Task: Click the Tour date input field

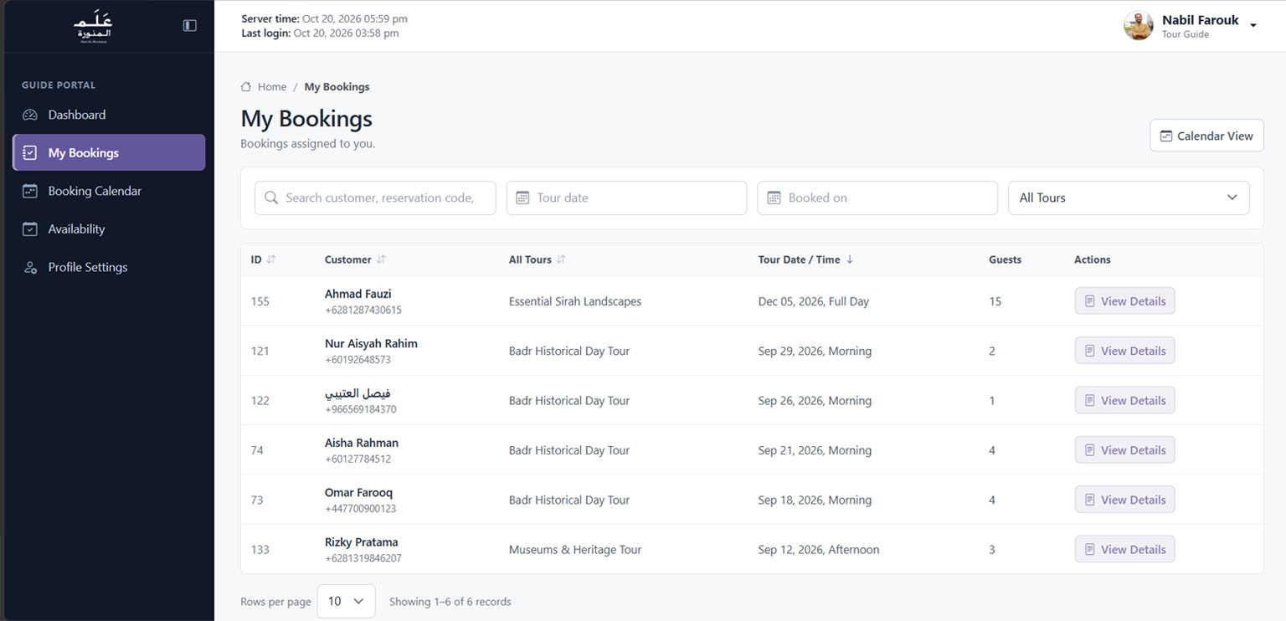Action: pyautogui.click(x=626, y=198)
